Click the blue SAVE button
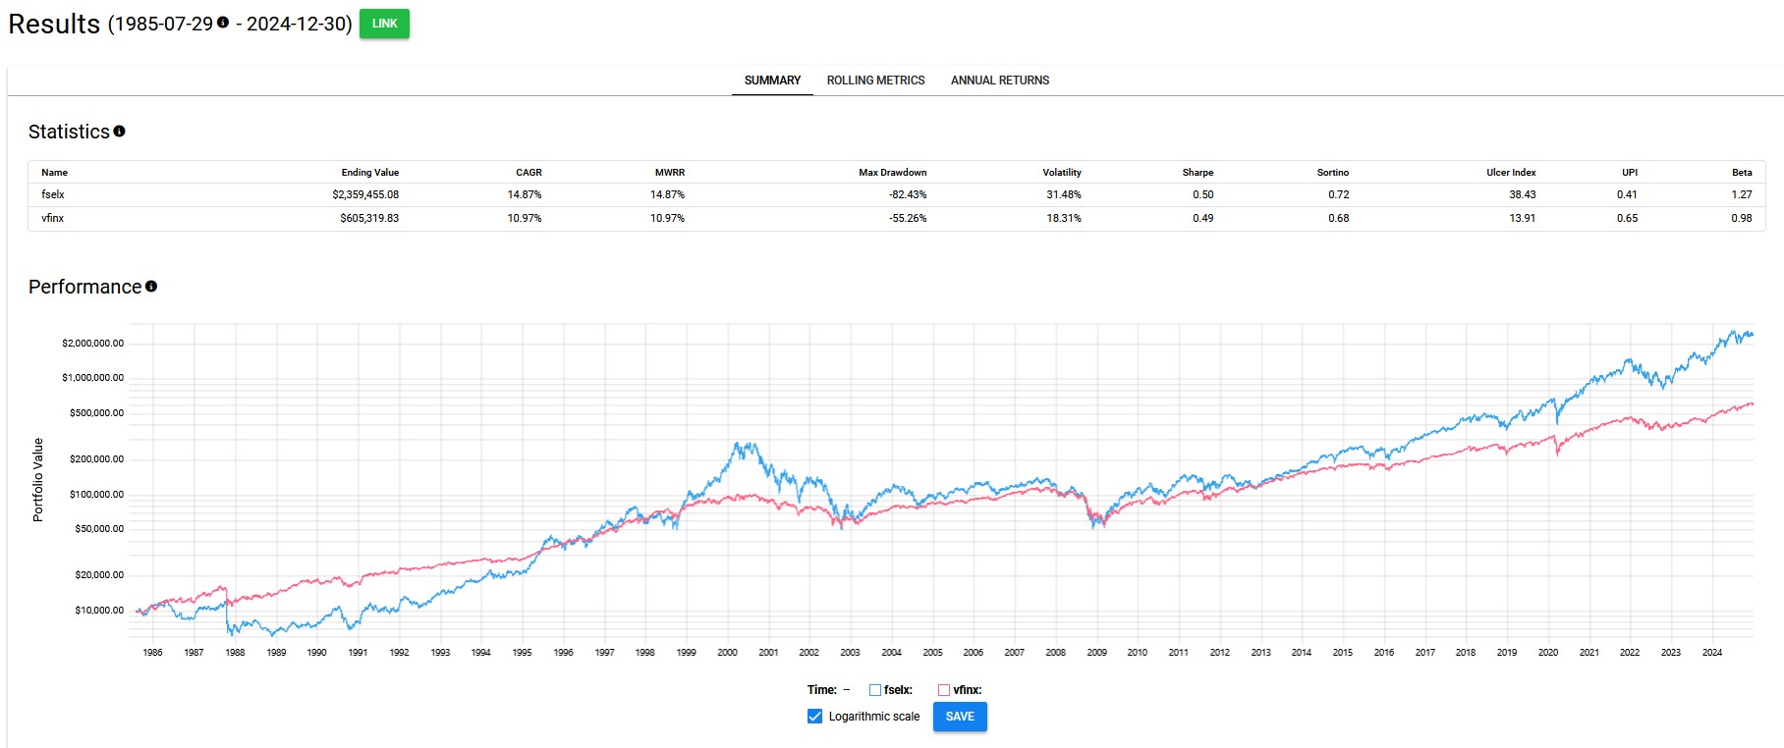 pos(960,717)
